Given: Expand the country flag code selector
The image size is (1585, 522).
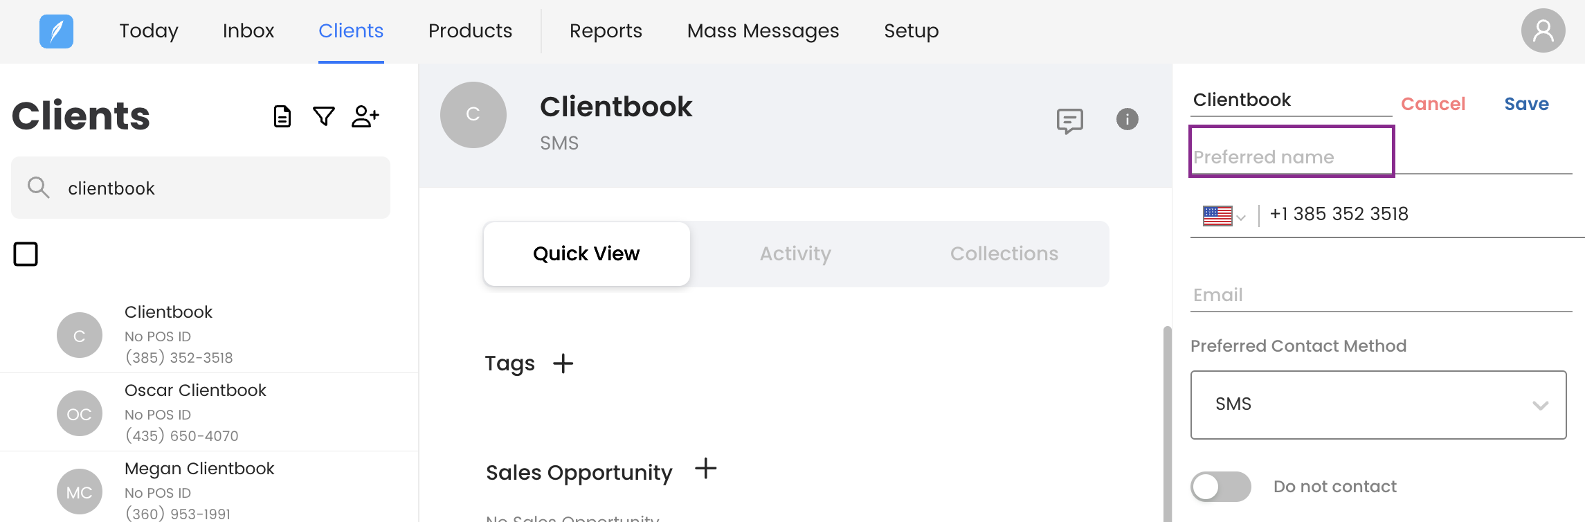Looking at the screenshot, I should (1224, 216).
